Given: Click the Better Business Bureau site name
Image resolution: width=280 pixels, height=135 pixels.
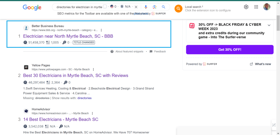Looking at the screenshot, I should tap(48, 26).
